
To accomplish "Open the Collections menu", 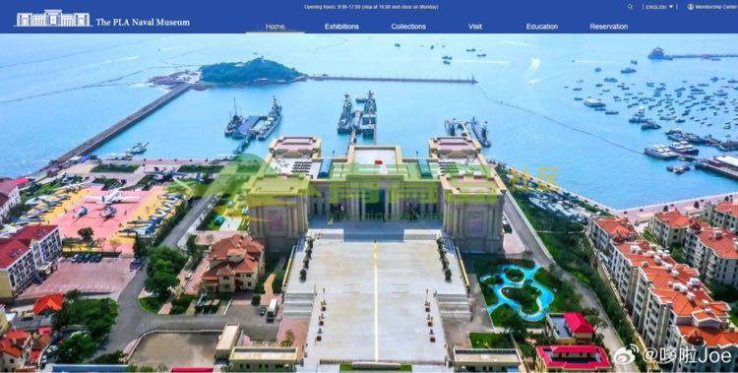I will pyautogui.click(x=408, y=27).
